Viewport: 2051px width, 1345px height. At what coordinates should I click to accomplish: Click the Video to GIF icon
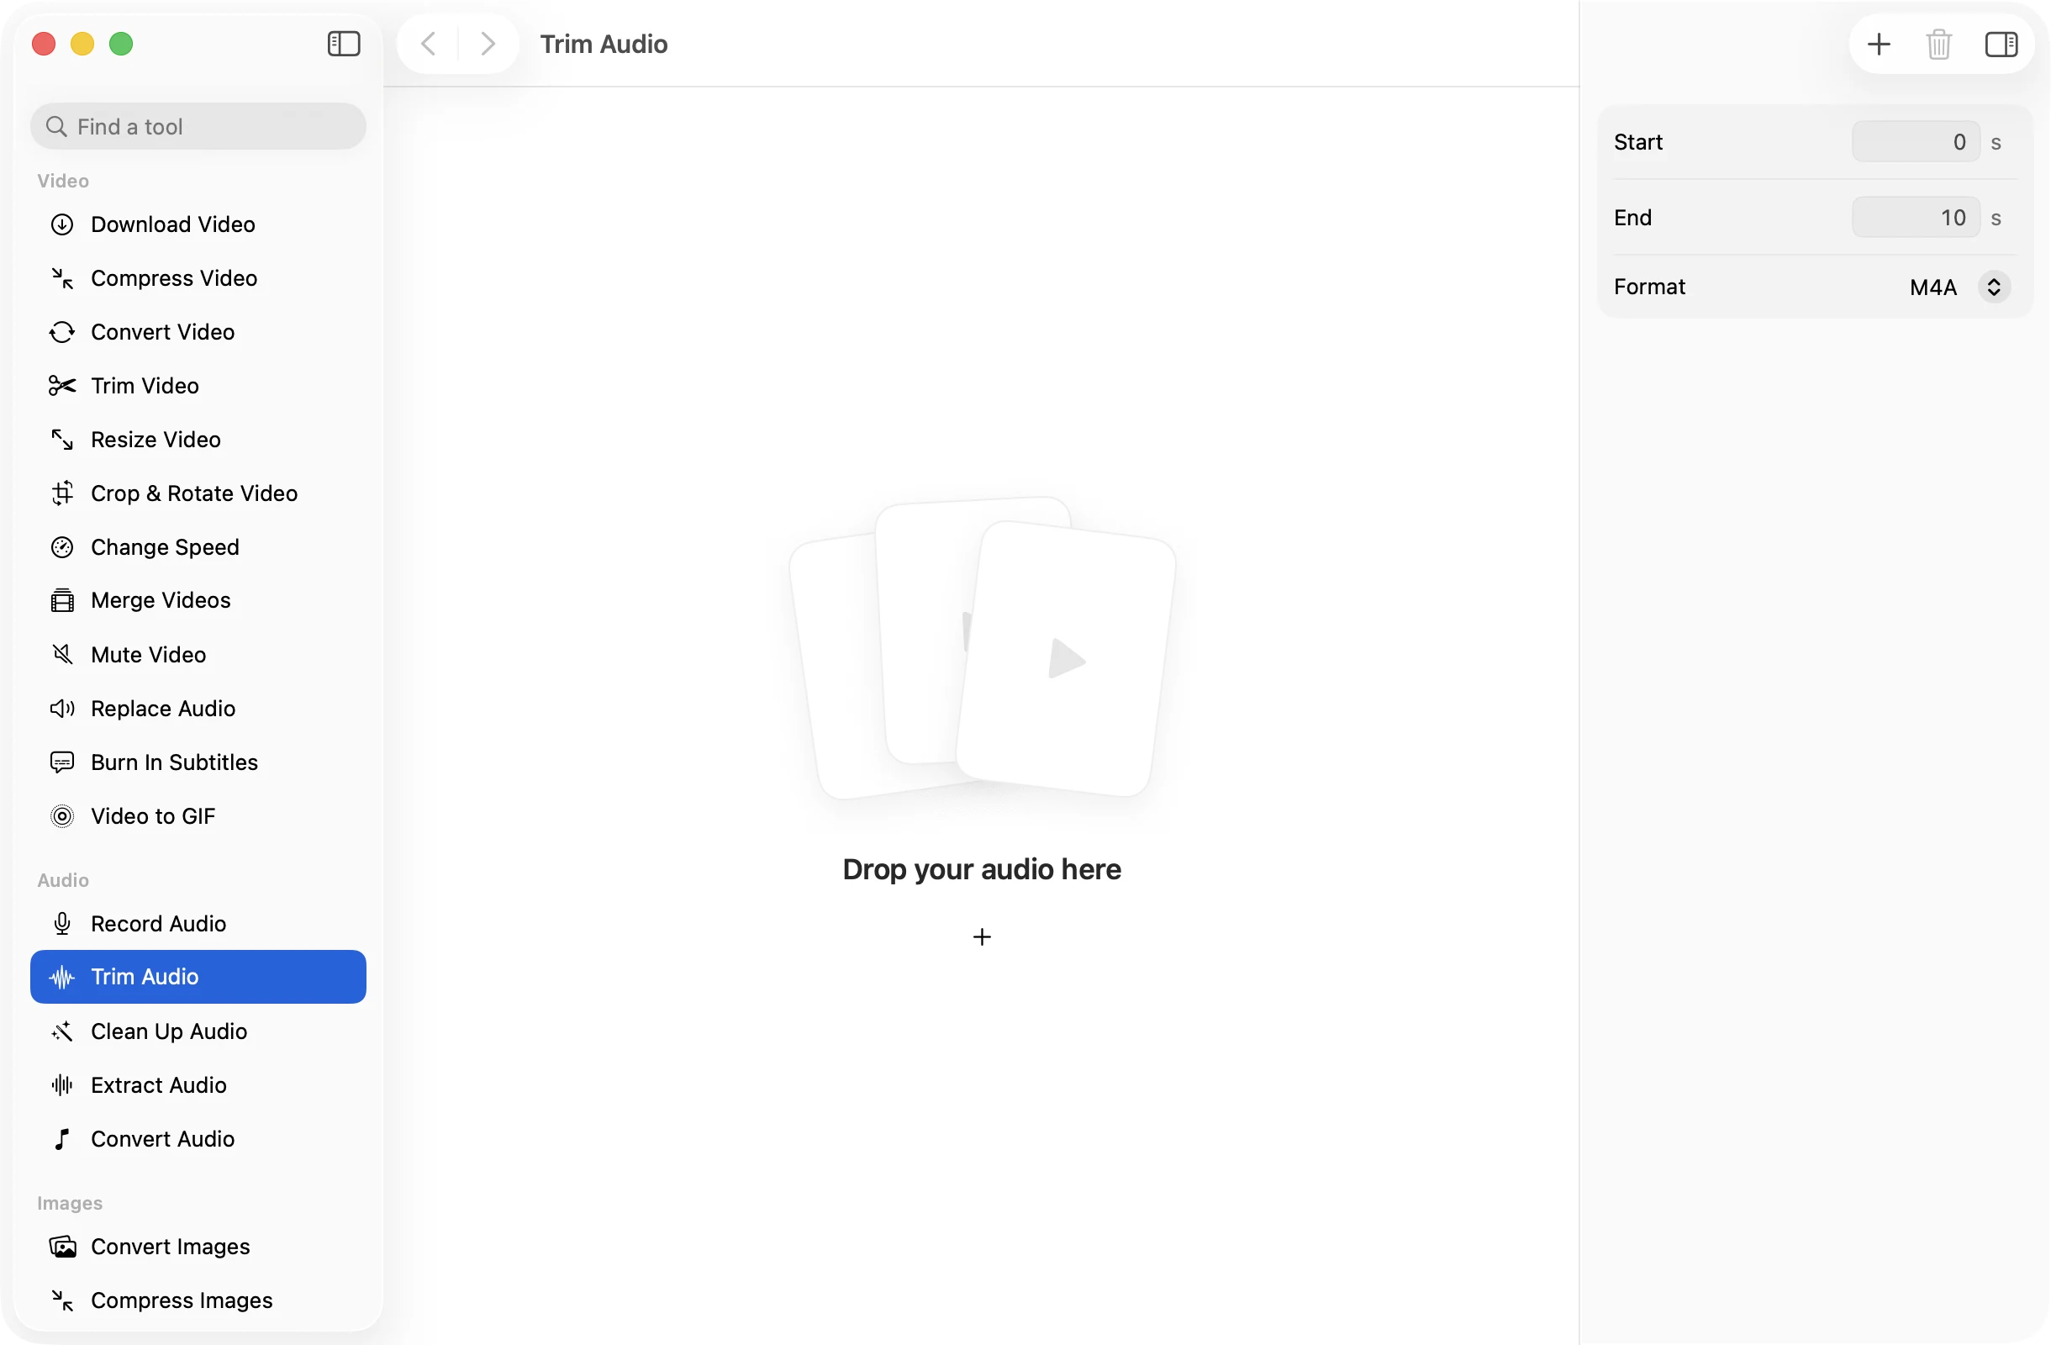tap(62, 816)
